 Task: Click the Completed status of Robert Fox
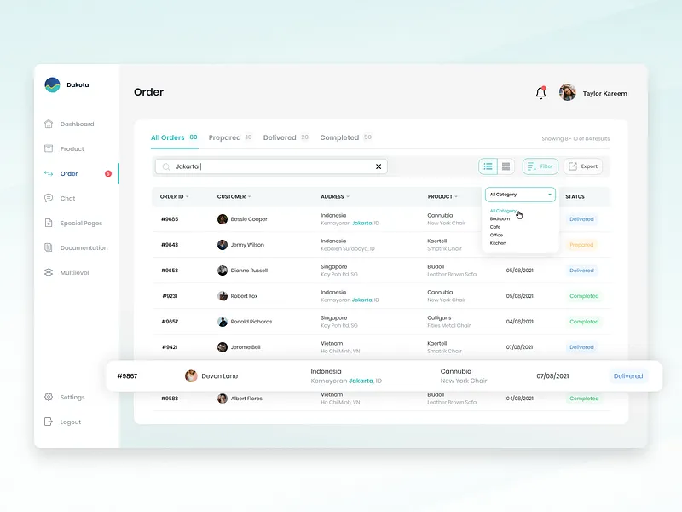coord(584,296)
